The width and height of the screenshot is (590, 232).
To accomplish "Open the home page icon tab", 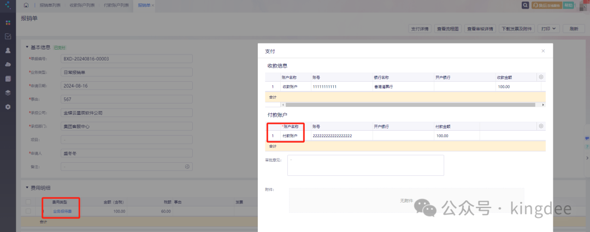I will (x=26, y=5).
